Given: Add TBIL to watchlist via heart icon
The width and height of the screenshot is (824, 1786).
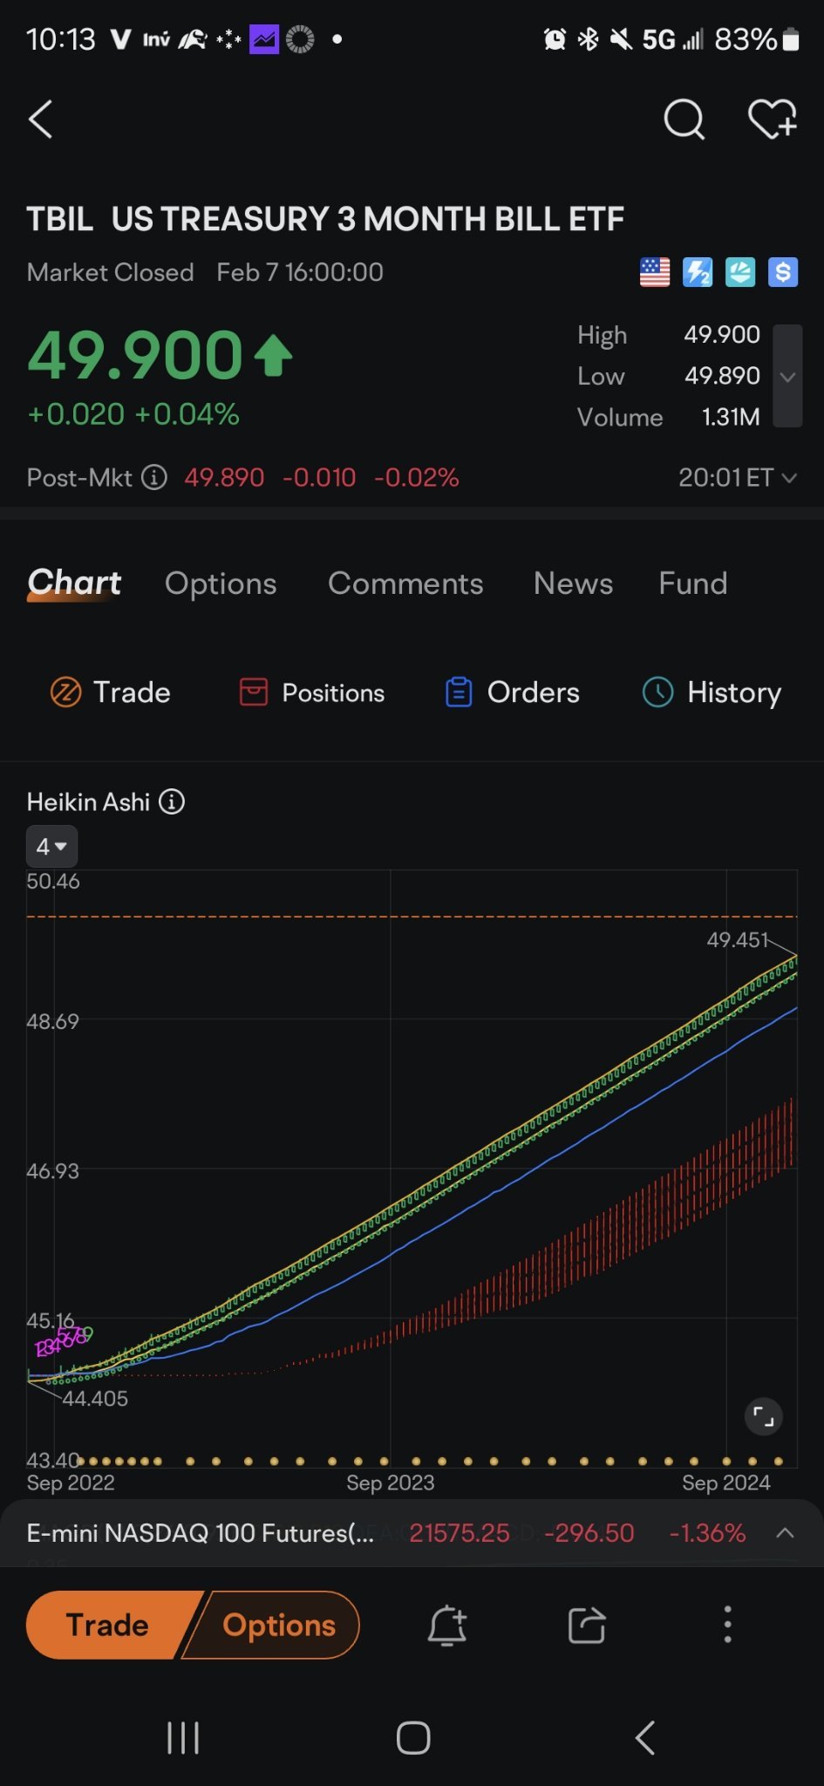Looking at the screenshot, I should [773, 119].
